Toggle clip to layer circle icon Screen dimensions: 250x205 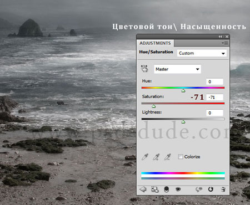pyautogui.click(x=167, y=189)
